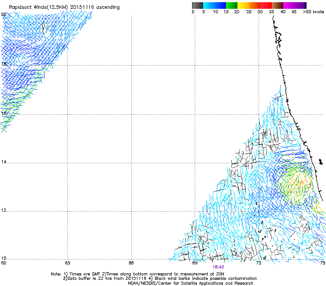This screenshot has width=326, height=286.
Task: Click the longitude '75' axis label
Action: [322, 263]
